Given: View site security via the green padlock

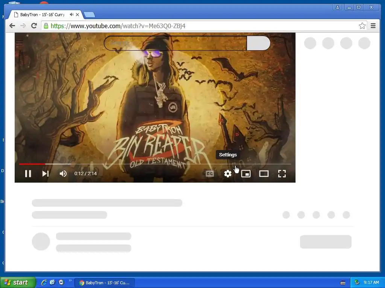Looking at the screenshot, I should (x=46, y=26).
